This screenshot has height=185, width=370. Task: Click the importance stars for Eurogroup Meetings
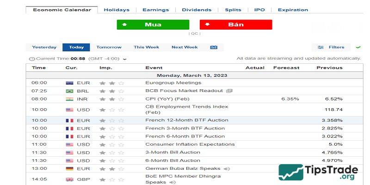tap(111, 83)
